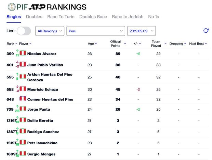Sort by Official Points arrow
212x160 pixels.
pyautogui.click(x=125, y=44)
